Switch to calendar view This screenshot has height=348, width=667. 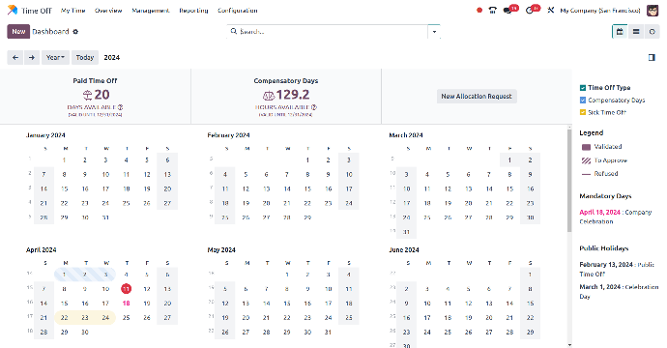(620, 32)
